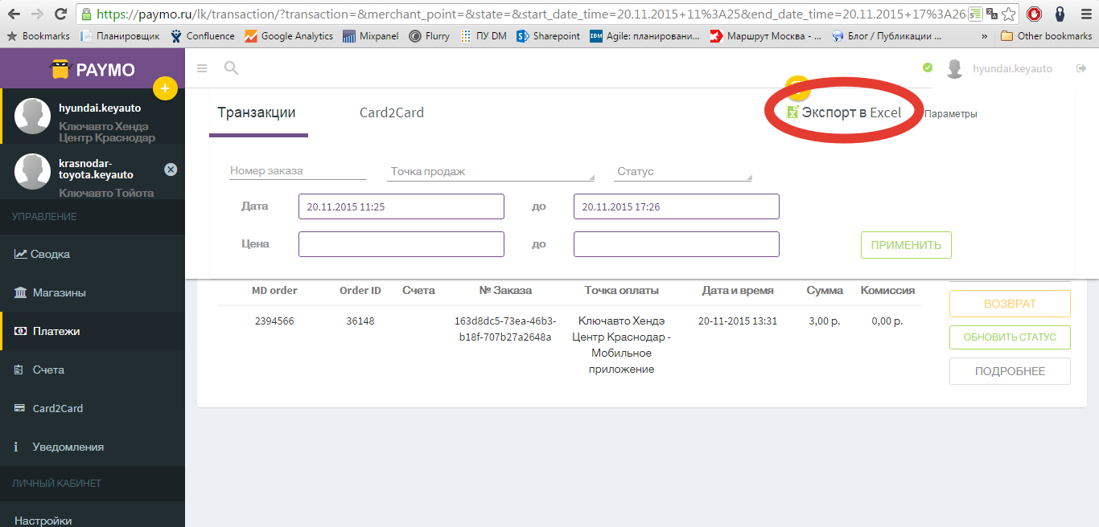
Task: Click the ВОЗВРАТ button
Action: click(x=1010, y=304)
